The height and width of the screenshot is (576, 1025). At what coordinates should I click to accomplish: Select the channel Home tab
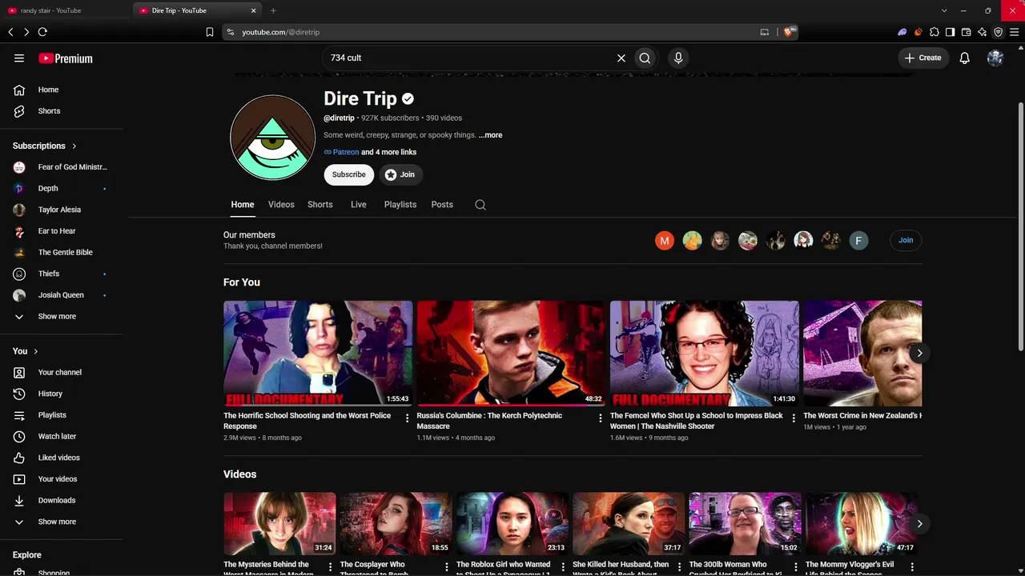pos(243,205)
